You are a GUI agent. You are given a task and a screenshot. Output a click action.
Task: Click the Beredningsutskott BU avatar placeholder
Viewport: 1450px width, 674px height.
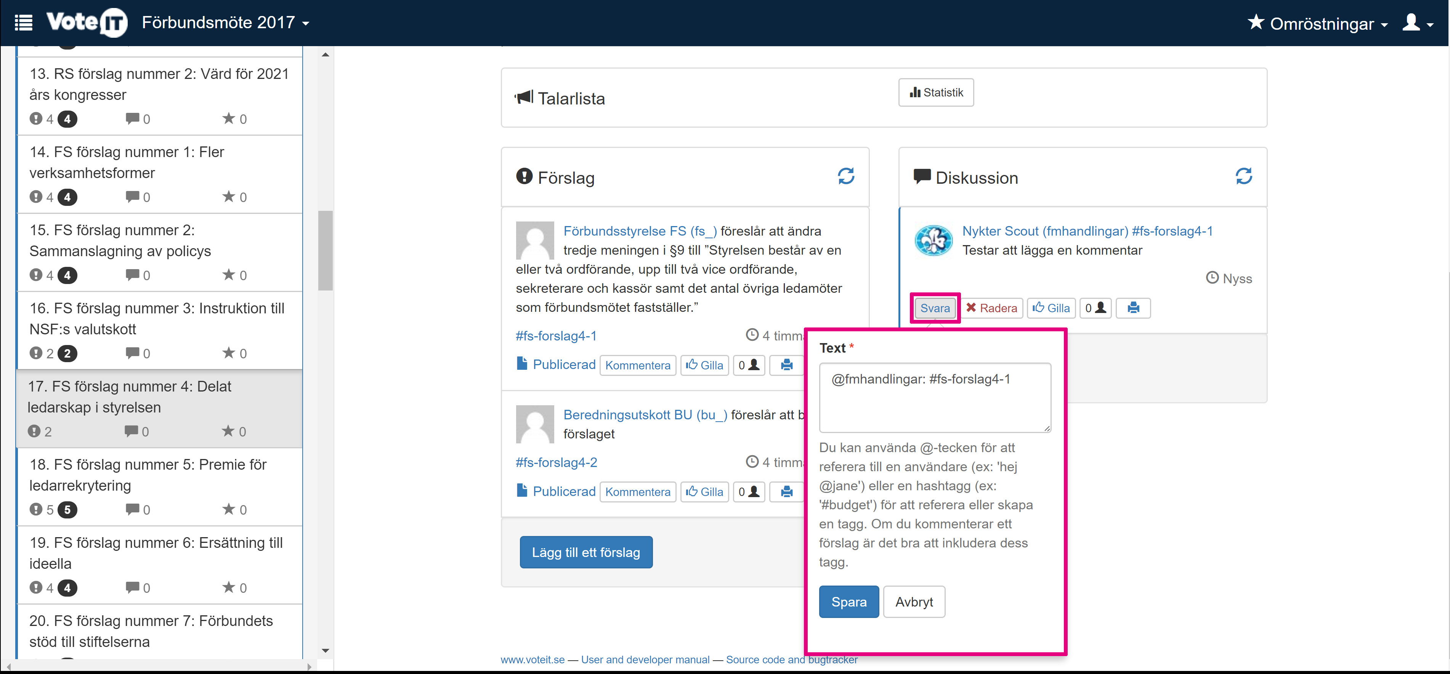[x=535, y=424]
